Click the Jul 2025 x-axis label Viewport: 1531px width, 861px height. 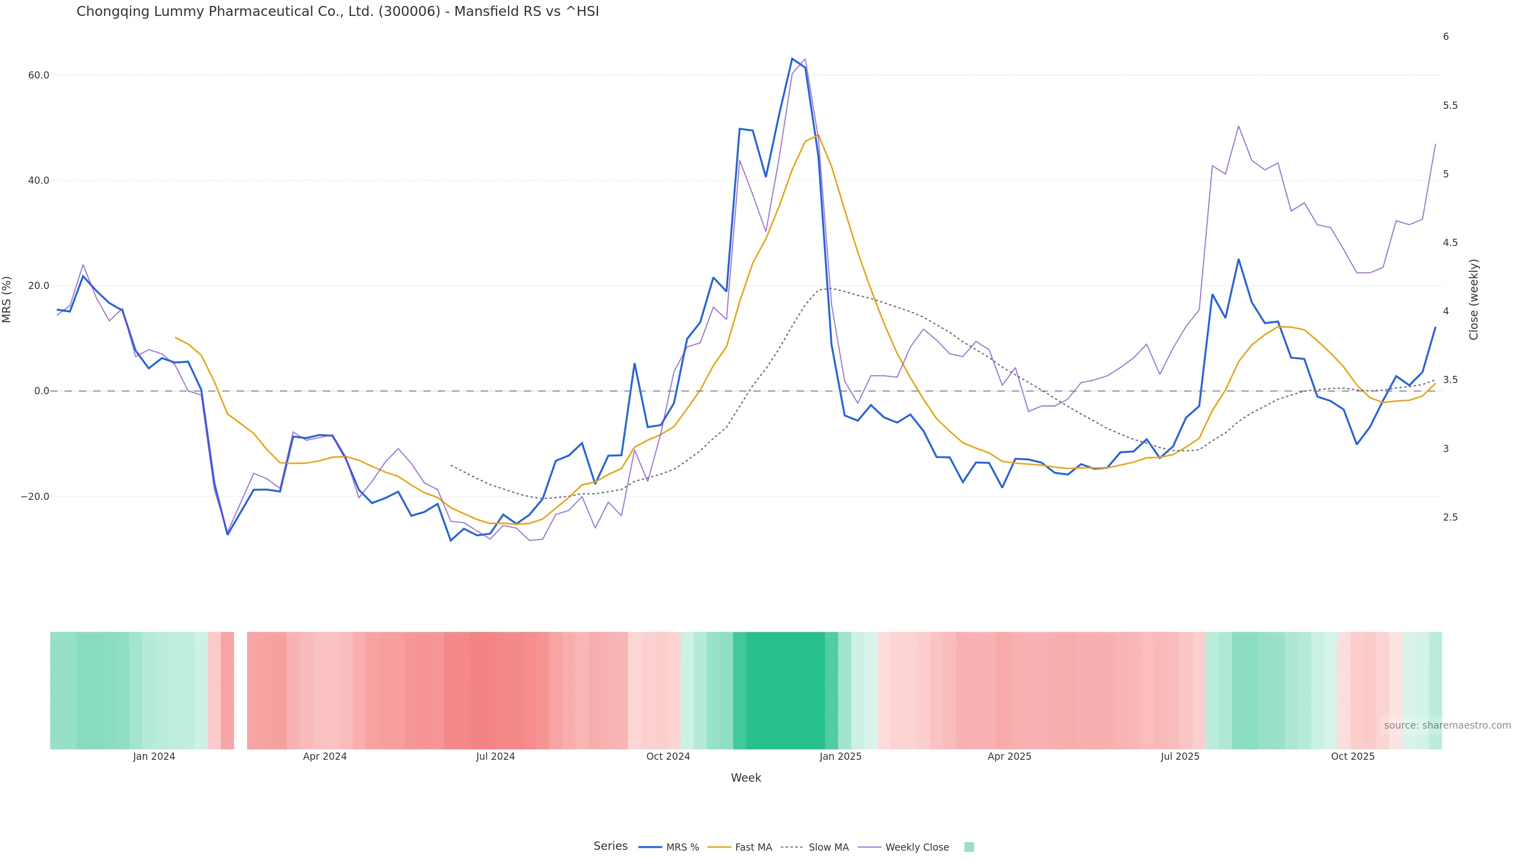tap(1180, 757)
